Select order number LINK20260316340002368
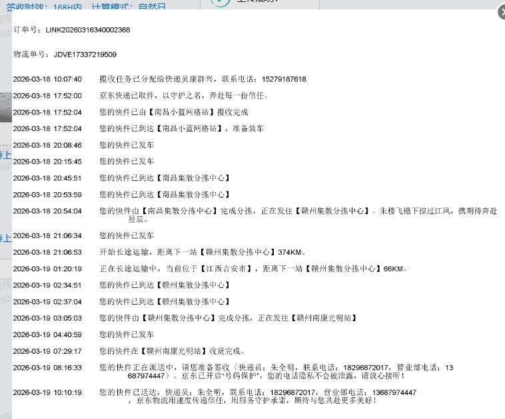The width and height of the screenshot is (505, 419). click(87, 30)
